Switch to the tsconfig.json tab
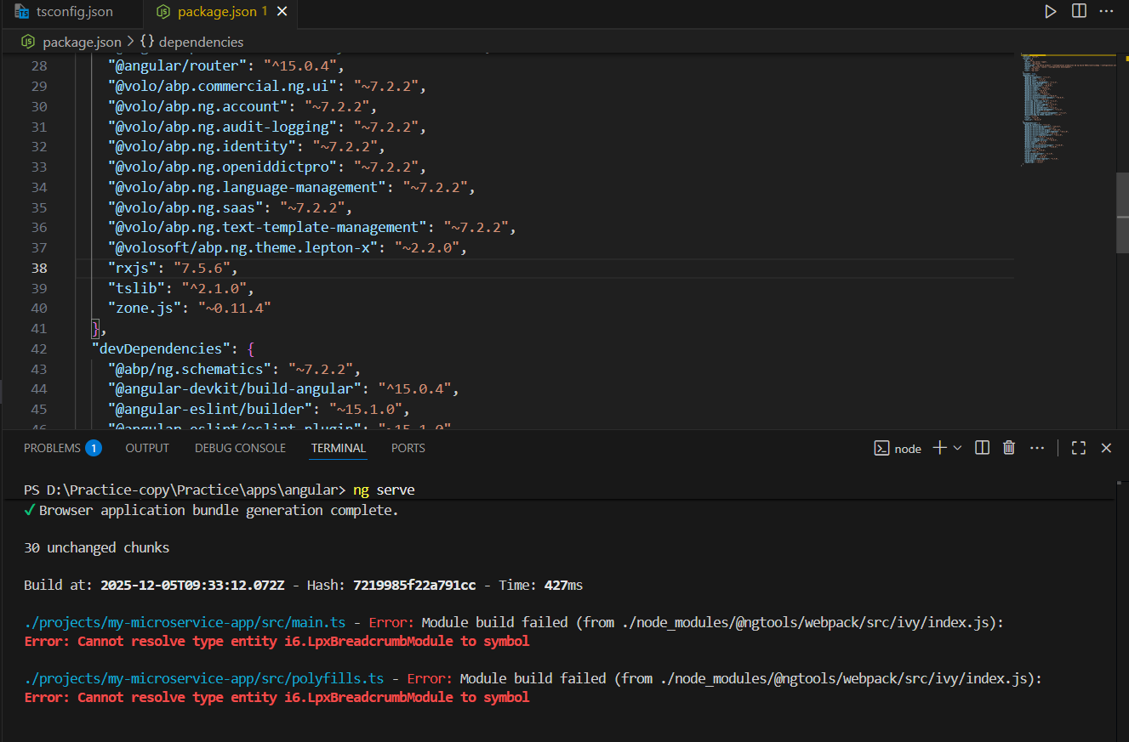The image size is (1129, 742). coord(75,12)
